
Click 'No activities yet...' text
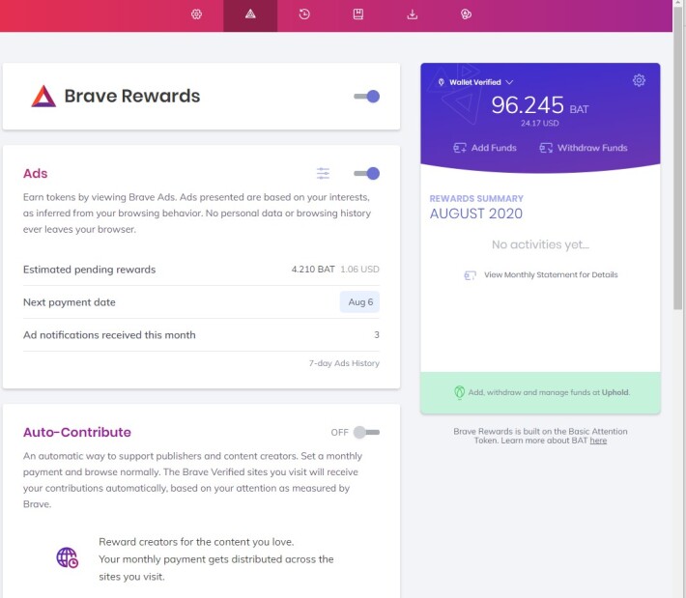point(540,244)
